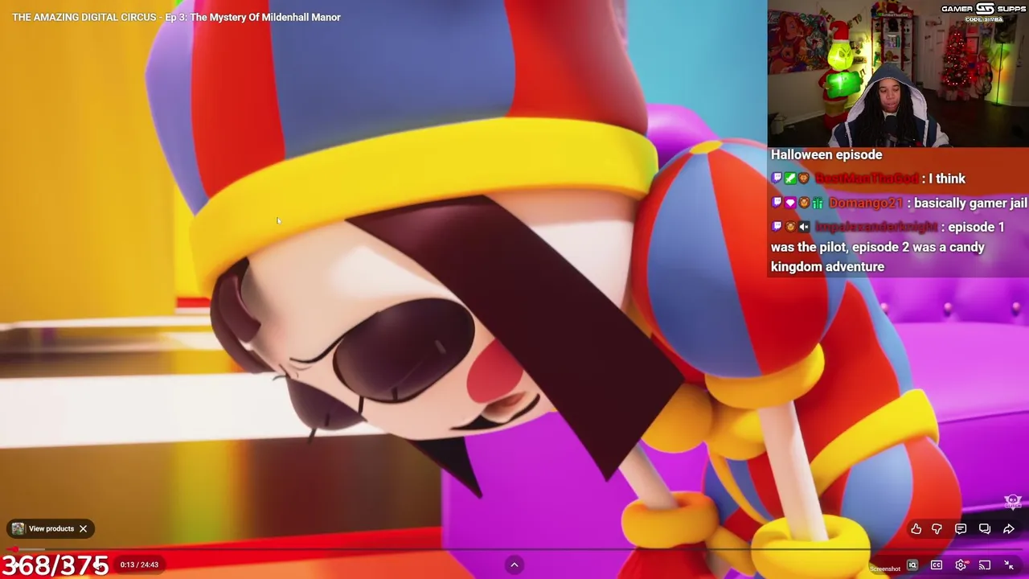Viewport: 1029px width, 579px height.
Task: Click the Gamer Supps sponsor logo
Action: (983, 12)
